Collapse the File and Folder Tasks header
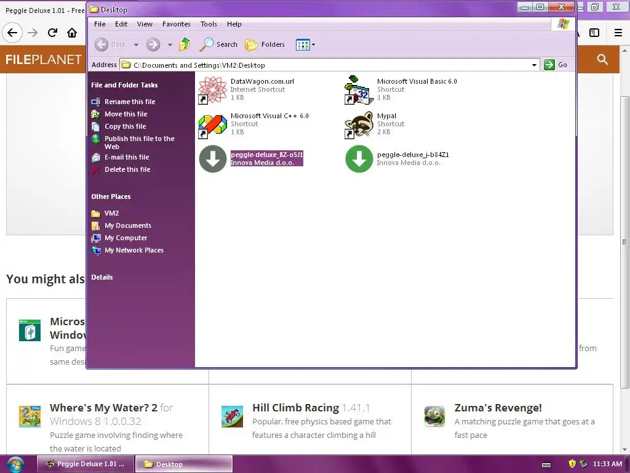 [x=124, y=85]
